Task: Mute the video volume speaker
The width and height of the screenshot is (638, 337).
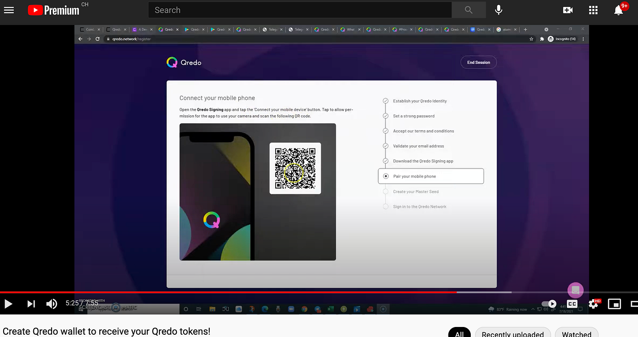Action: click(x=51, y=304)
